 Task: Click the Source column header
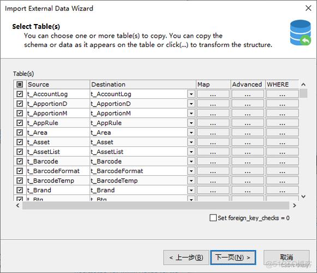[x=58, y=84]
